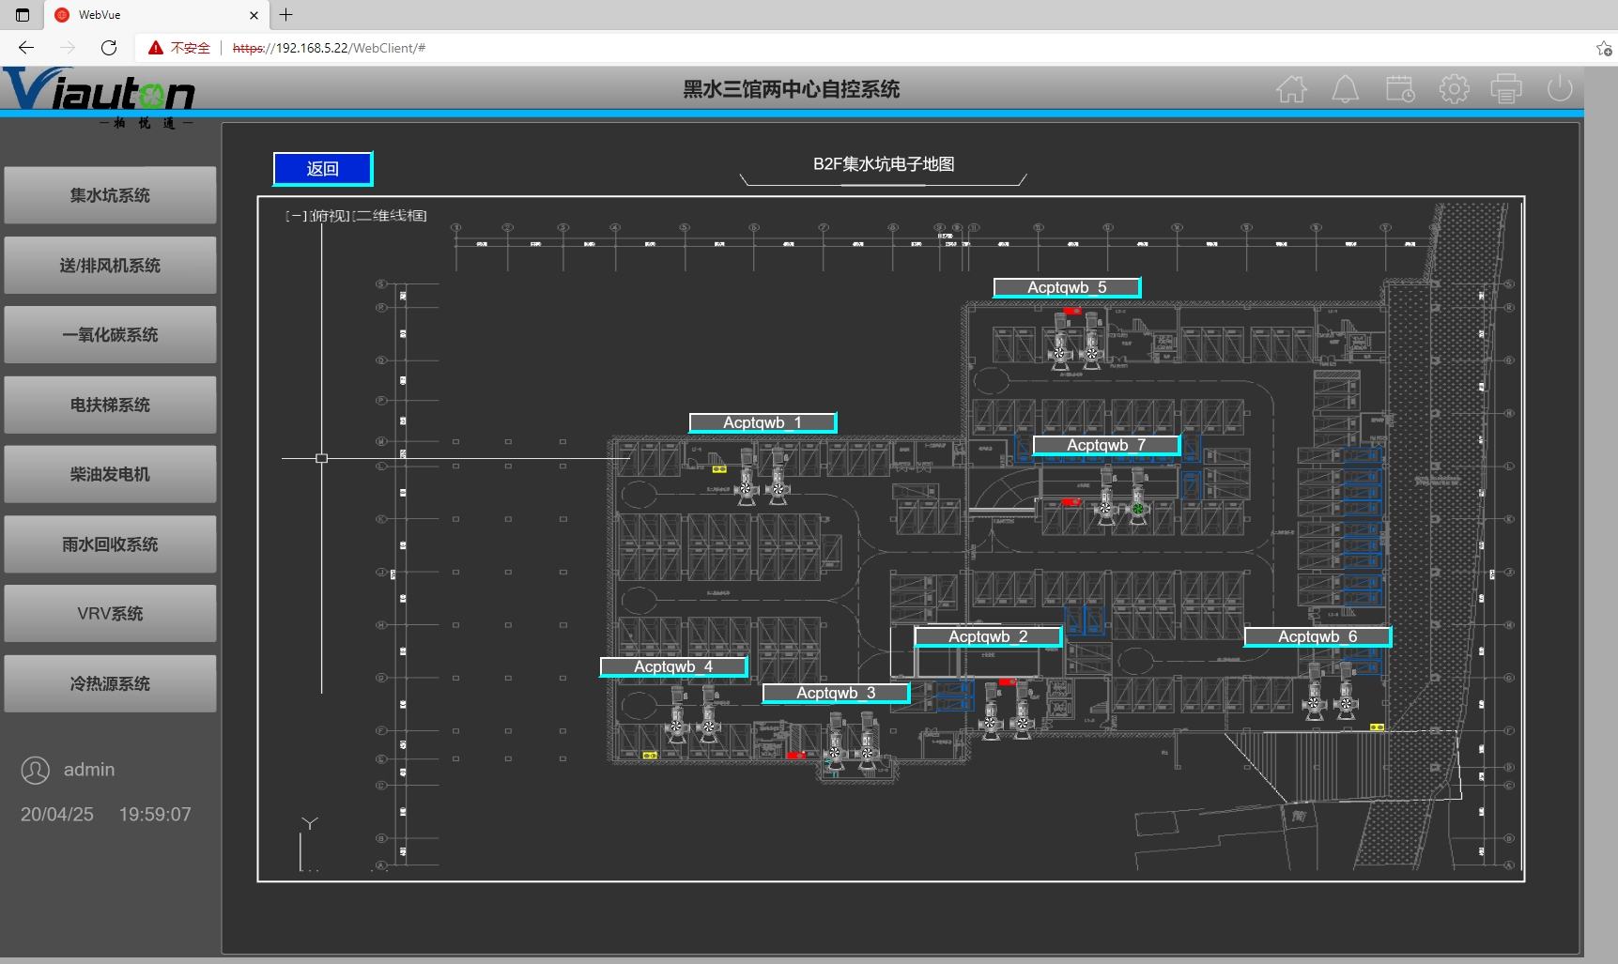Open the VRV系统 menu item
Image resolution: width=1618 pixels, height=964 pixels.
click(x=110, y=614)
